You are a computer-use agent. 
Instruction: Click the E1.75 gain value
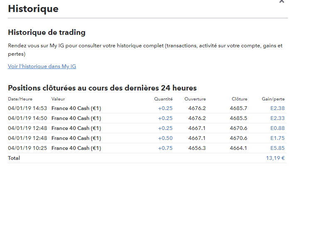[x=277, y=138]
